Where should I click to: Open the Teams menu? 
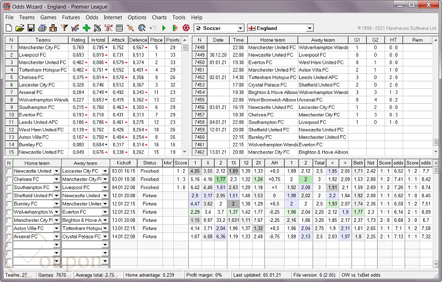pos(27,17)
